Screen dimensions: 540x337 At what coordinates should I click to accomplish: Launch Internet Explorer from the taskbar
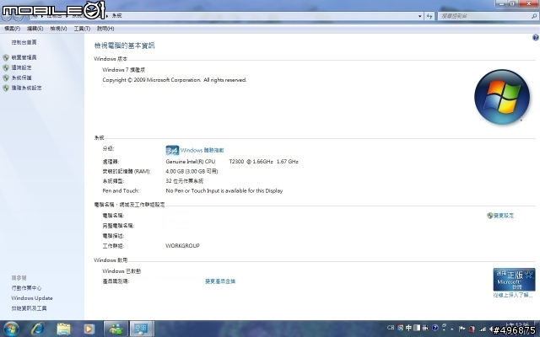pyautogui.click(x=37, y=329)
